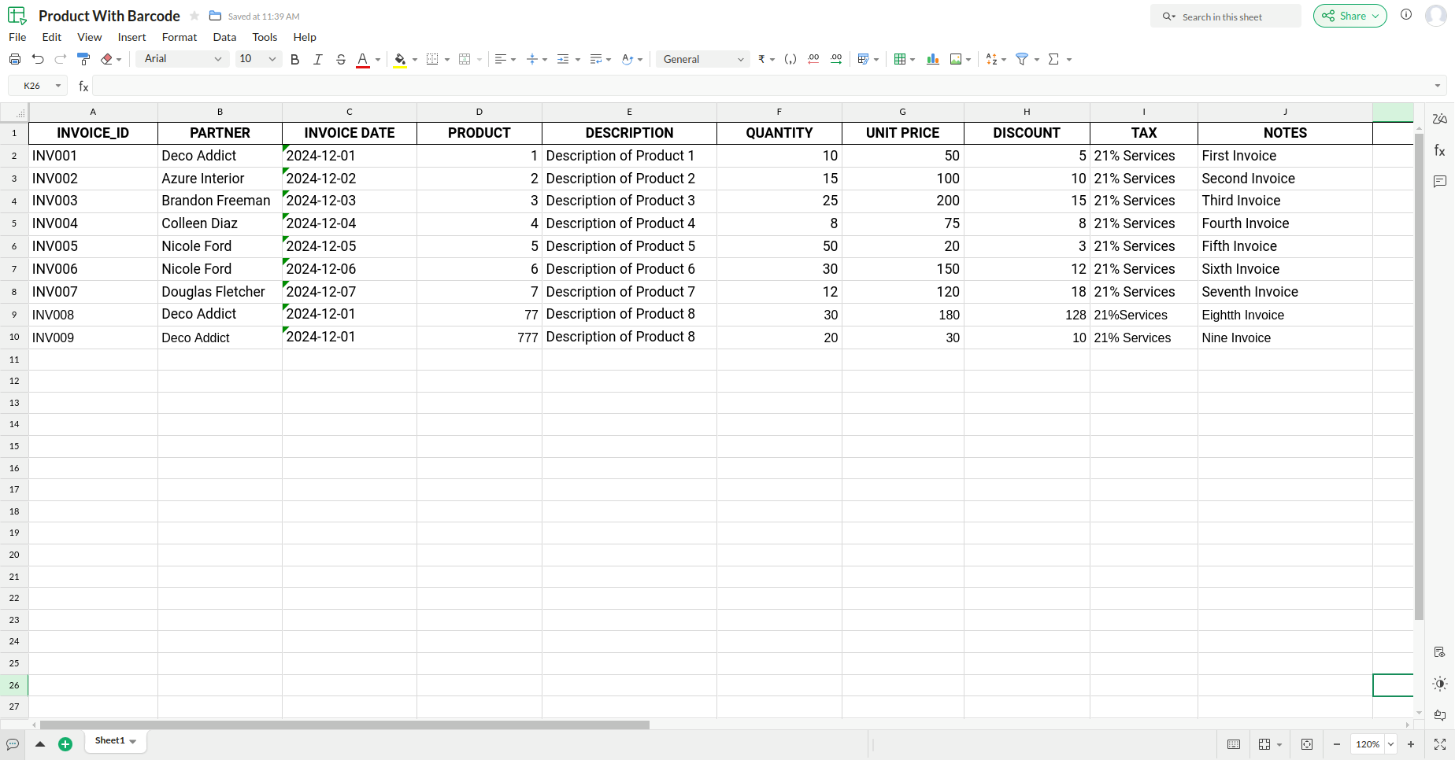Click the horizontal align icon

(500, 59)
